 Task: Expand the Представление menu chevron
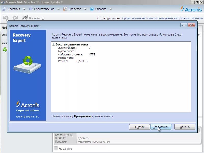58,9
